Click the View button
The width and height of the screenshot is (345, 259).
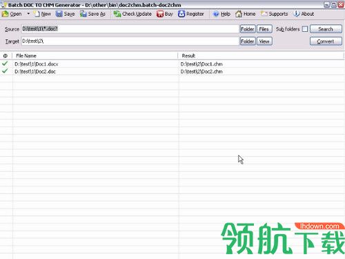point(264,41)
